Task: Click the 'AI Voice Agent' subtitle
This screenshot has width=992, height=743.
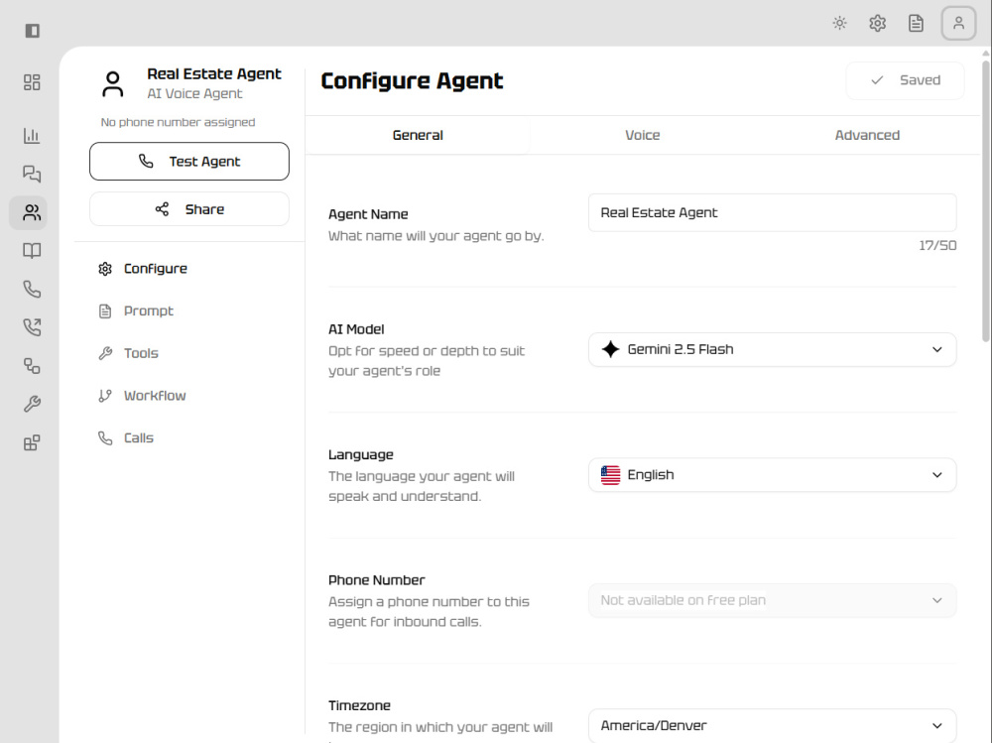Action: pyautogui.click(x=194, y=93)
